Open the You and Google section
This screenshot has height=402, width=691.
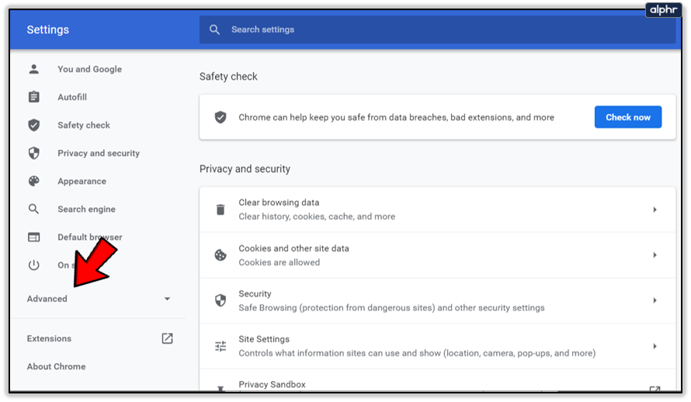pyautogui.click(x=89, y=69)
